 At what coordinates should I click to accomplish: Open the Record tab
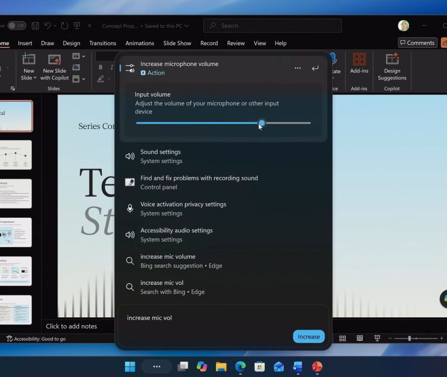tap(209, 43)
